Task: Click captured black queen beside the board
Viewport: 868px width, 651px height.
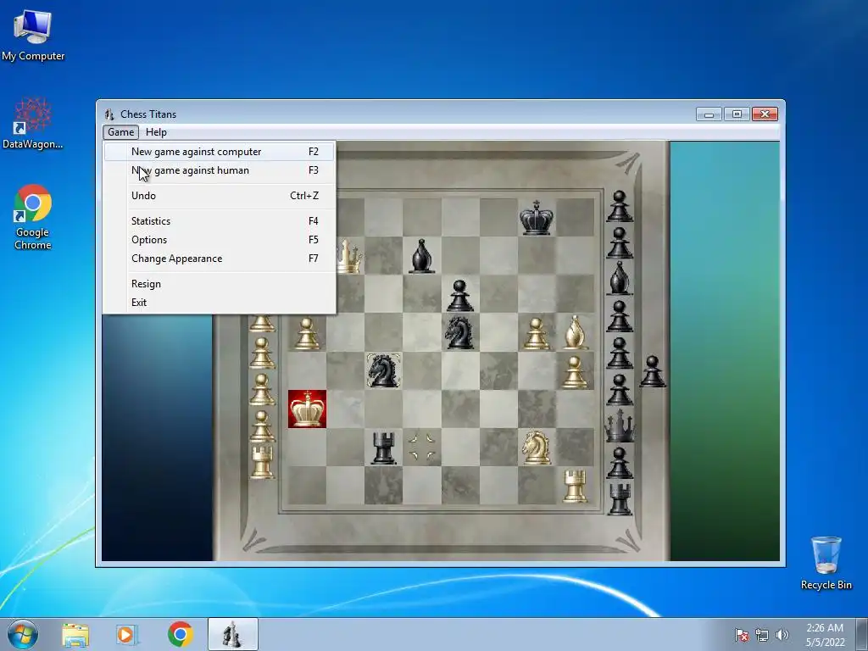Action: (x=620, y=426)
